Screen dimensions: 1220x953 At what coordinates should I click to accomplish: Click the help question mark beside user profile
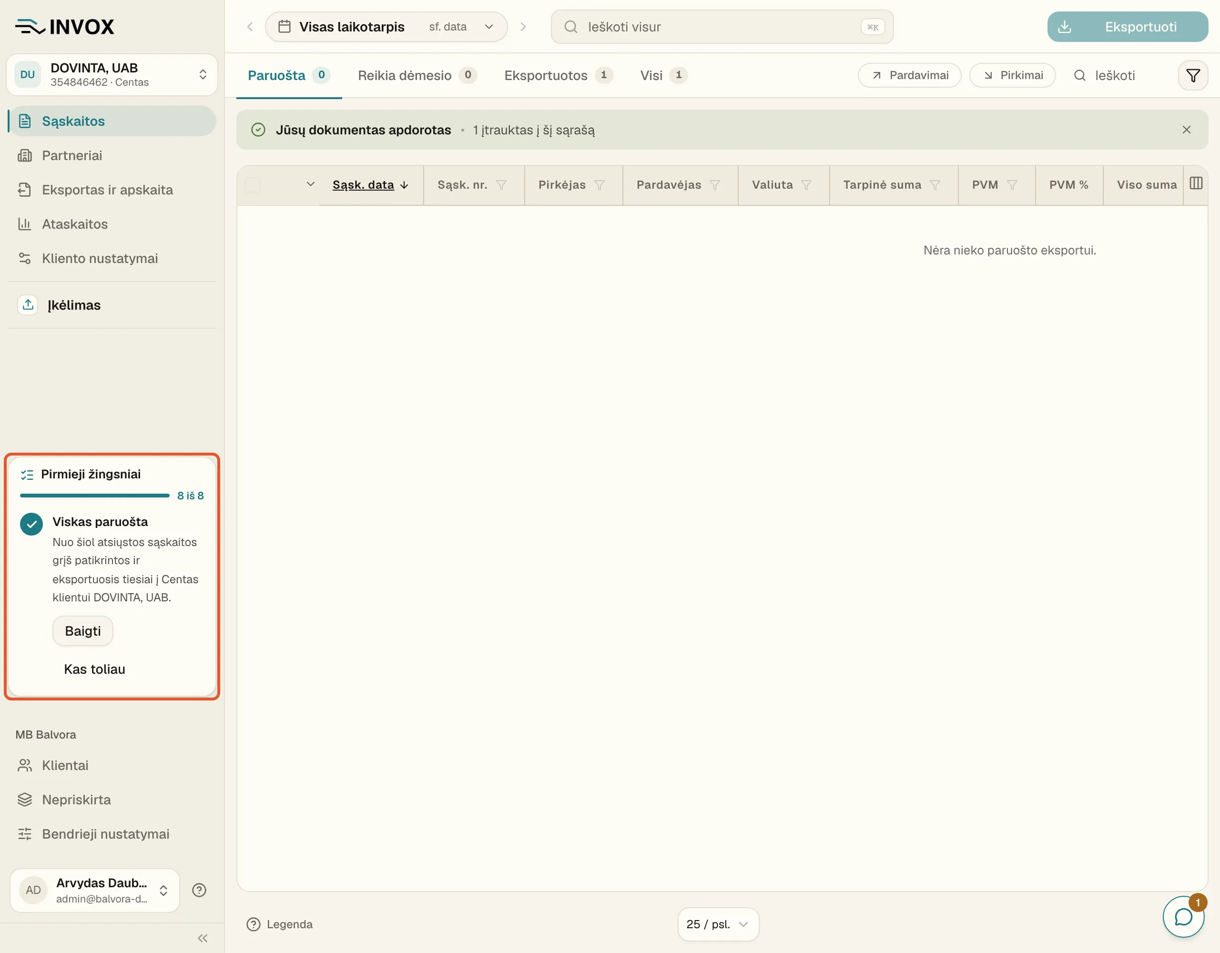click(x=199, y=890)
